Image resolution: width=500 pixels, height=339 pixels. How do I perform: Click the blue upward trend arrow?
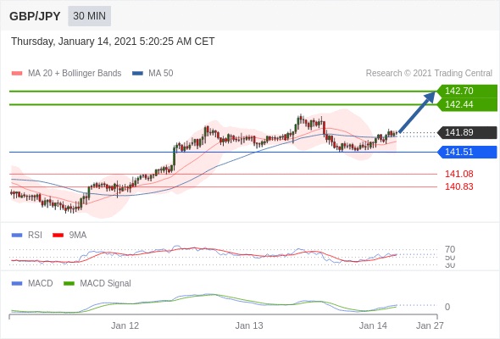pyautogui.click(x=417, y=112)
